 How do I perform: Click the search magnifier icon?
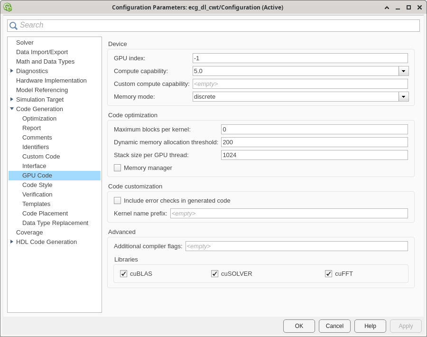tap(13, 26)
